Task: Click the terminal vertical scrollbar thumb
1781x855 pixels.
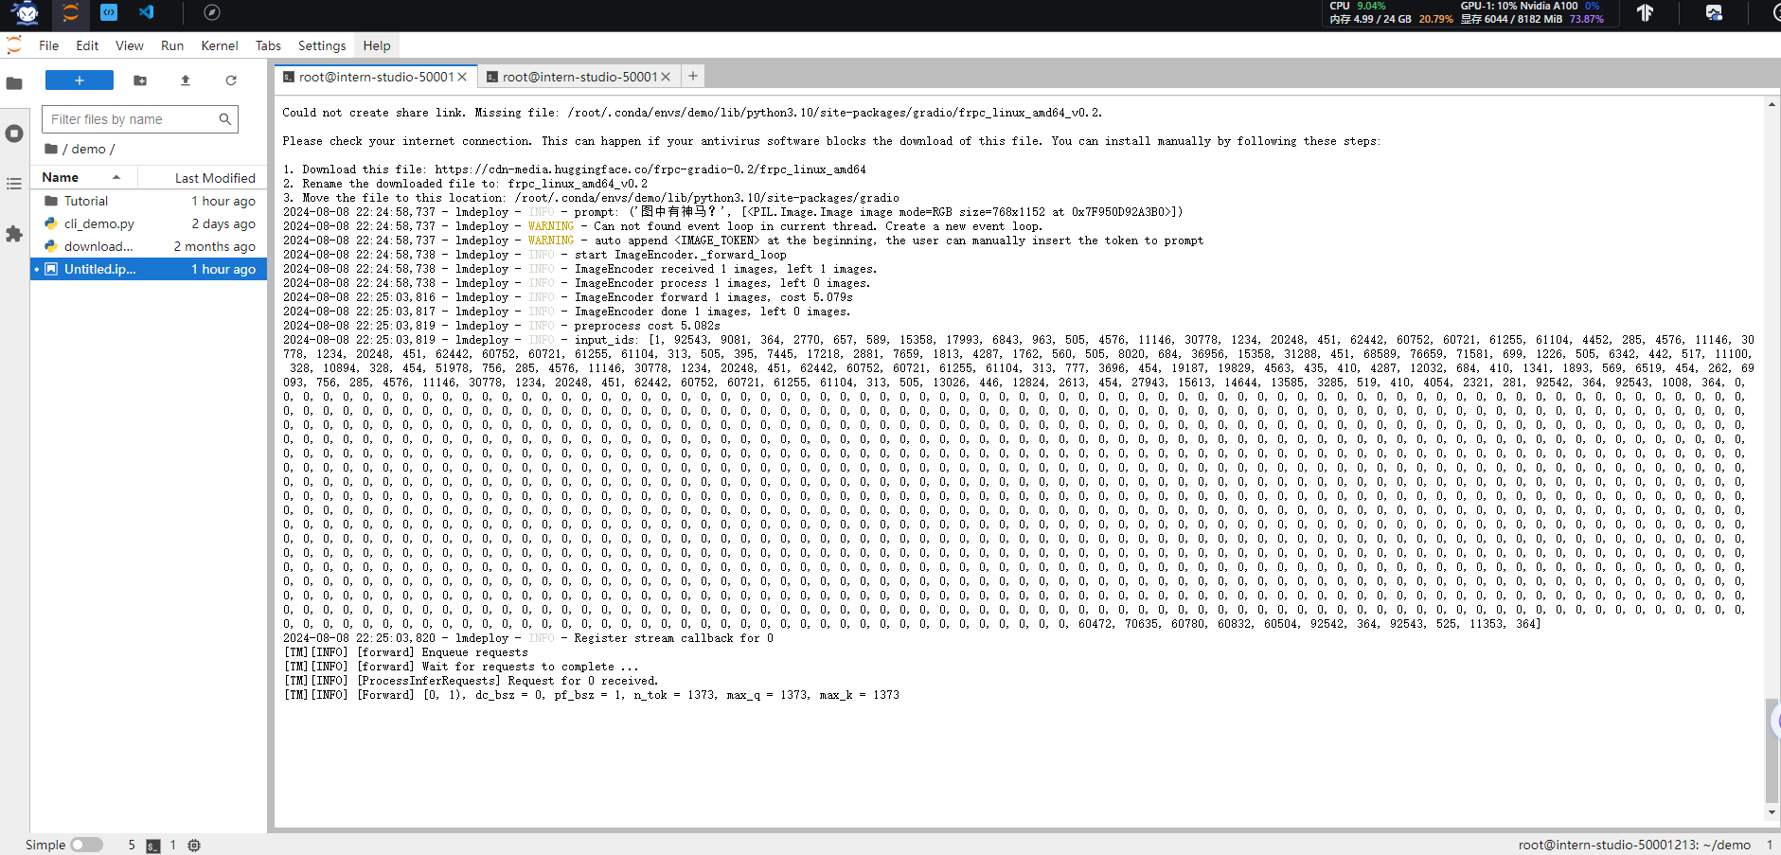Action: click(1772, 750)
